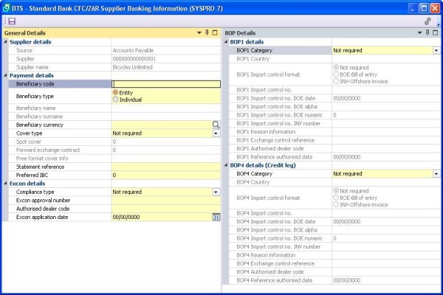
Task: Click the BOP1 Import control no. BOE alpha label
Action: tap(277, 107)
